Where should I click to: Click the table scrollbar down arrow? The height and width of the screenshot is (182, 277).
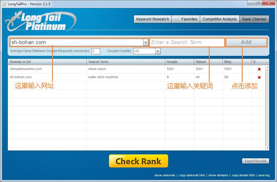click(267, 148)
